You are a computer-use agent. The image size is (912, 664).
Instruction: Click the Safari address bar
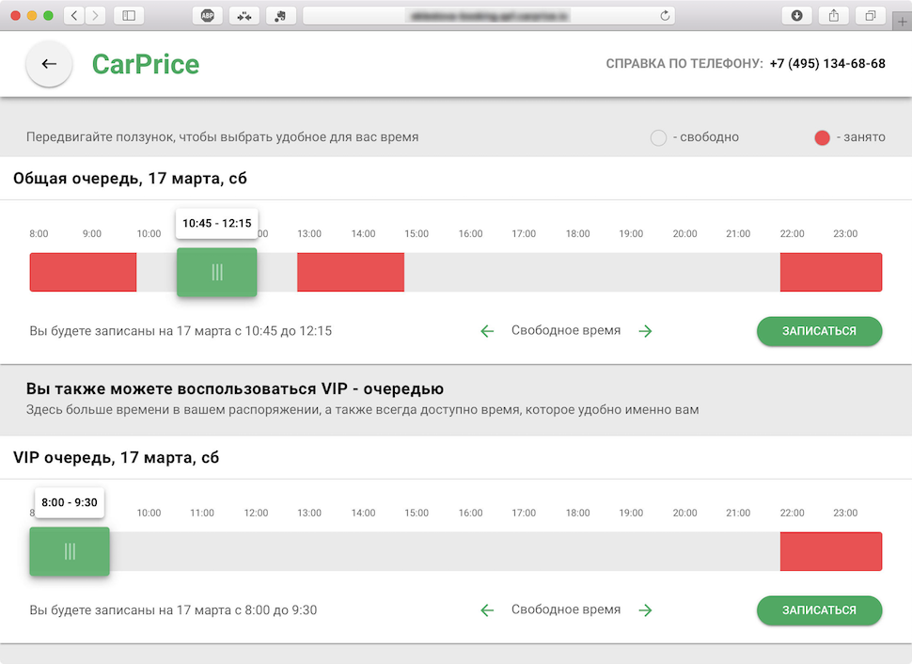(x=489, y=15)
